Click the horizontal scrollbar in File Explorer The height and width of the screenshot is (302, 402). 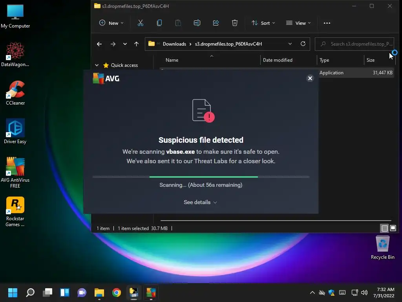(x=276, y=220)
